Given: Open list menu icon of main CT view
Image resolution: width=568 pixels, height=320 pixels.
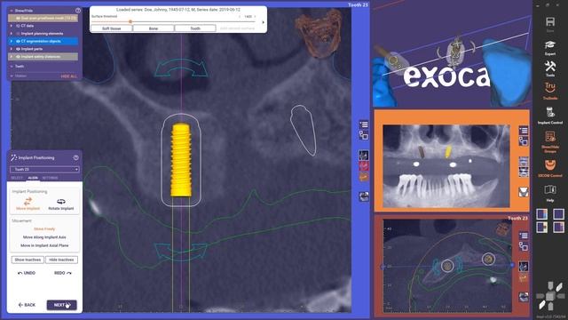Looking at the screenshot, I should pyautogui.click(x=364, y=124).
